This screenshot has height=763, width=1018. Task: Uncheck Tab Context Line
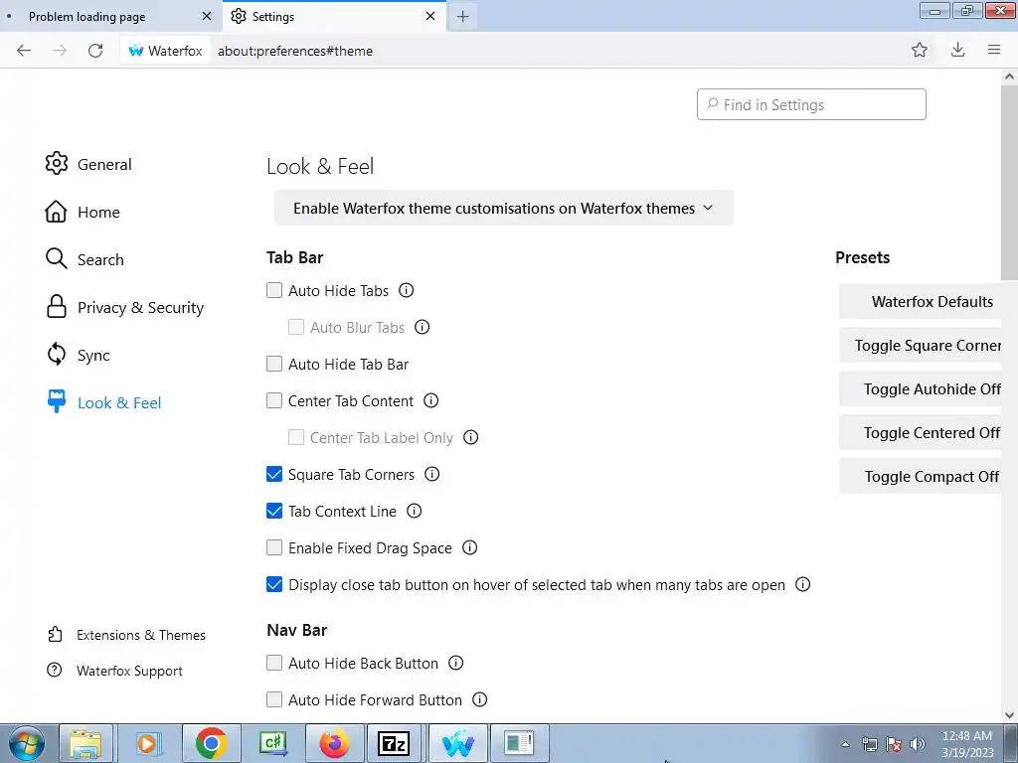click(x=274, y=512)
